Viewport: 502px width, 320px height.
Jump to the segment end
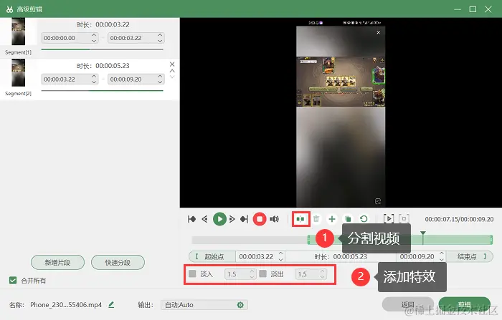point(245,219)
